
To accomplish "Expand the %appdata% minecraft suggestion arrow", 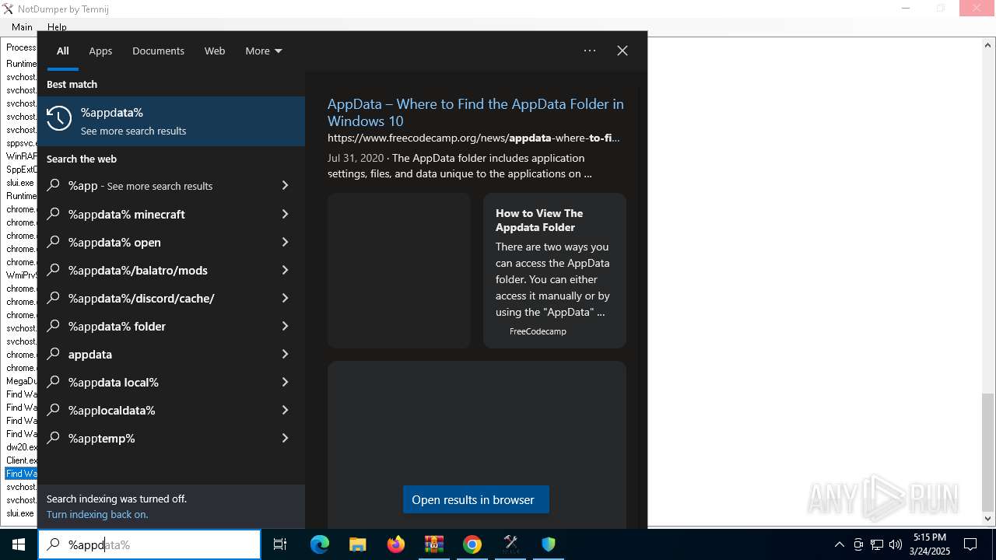I will click(285, 214).
